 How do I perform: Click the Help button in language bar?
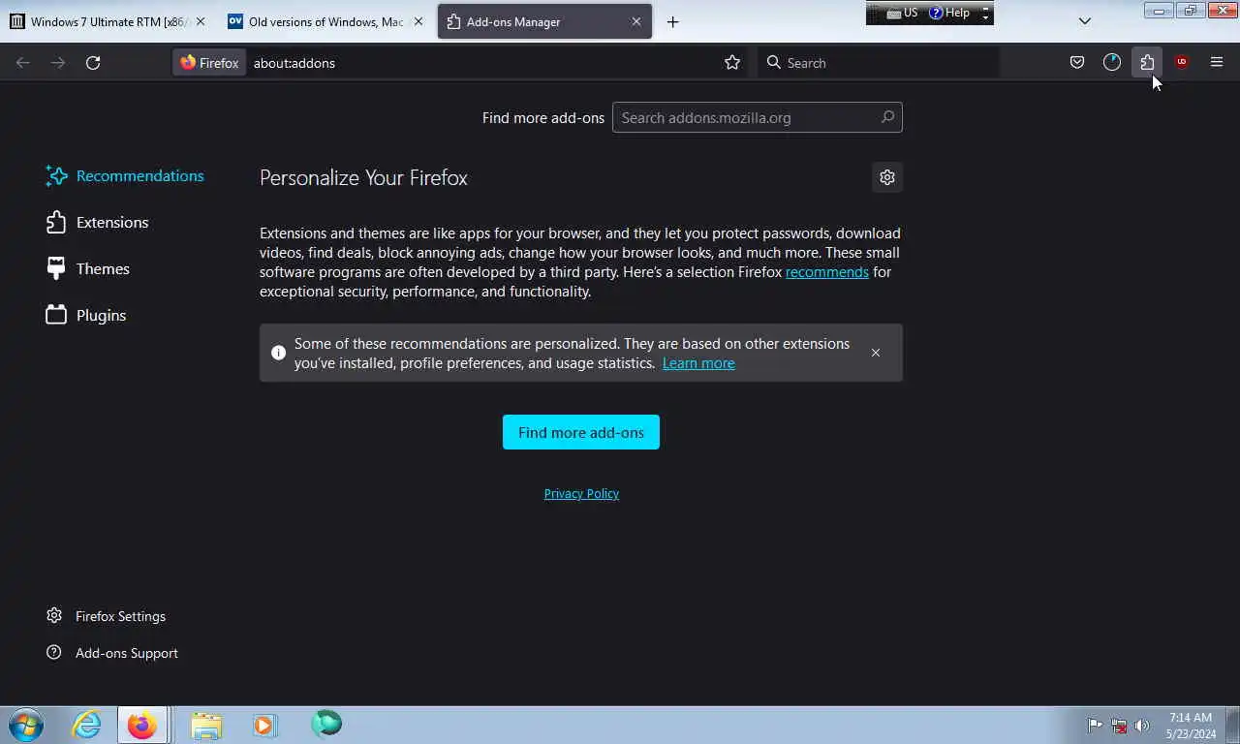tap(949, 13)
